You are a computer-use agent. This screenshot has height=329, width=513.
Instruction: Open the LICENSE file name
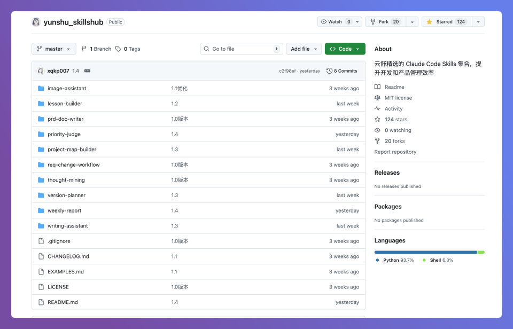pos(58,287)
